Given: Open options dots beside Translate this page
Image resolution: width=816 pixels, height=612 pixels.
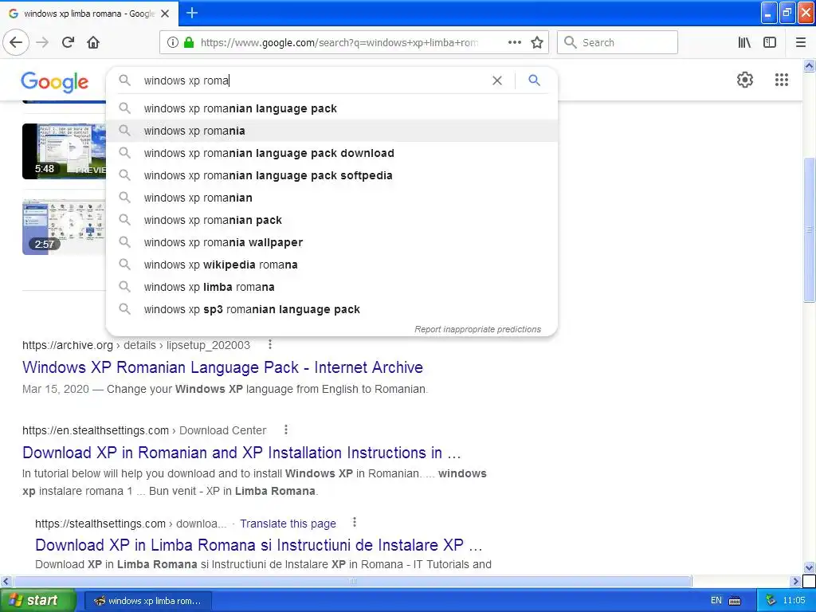Looking at the screenshot, I should 355,522.
